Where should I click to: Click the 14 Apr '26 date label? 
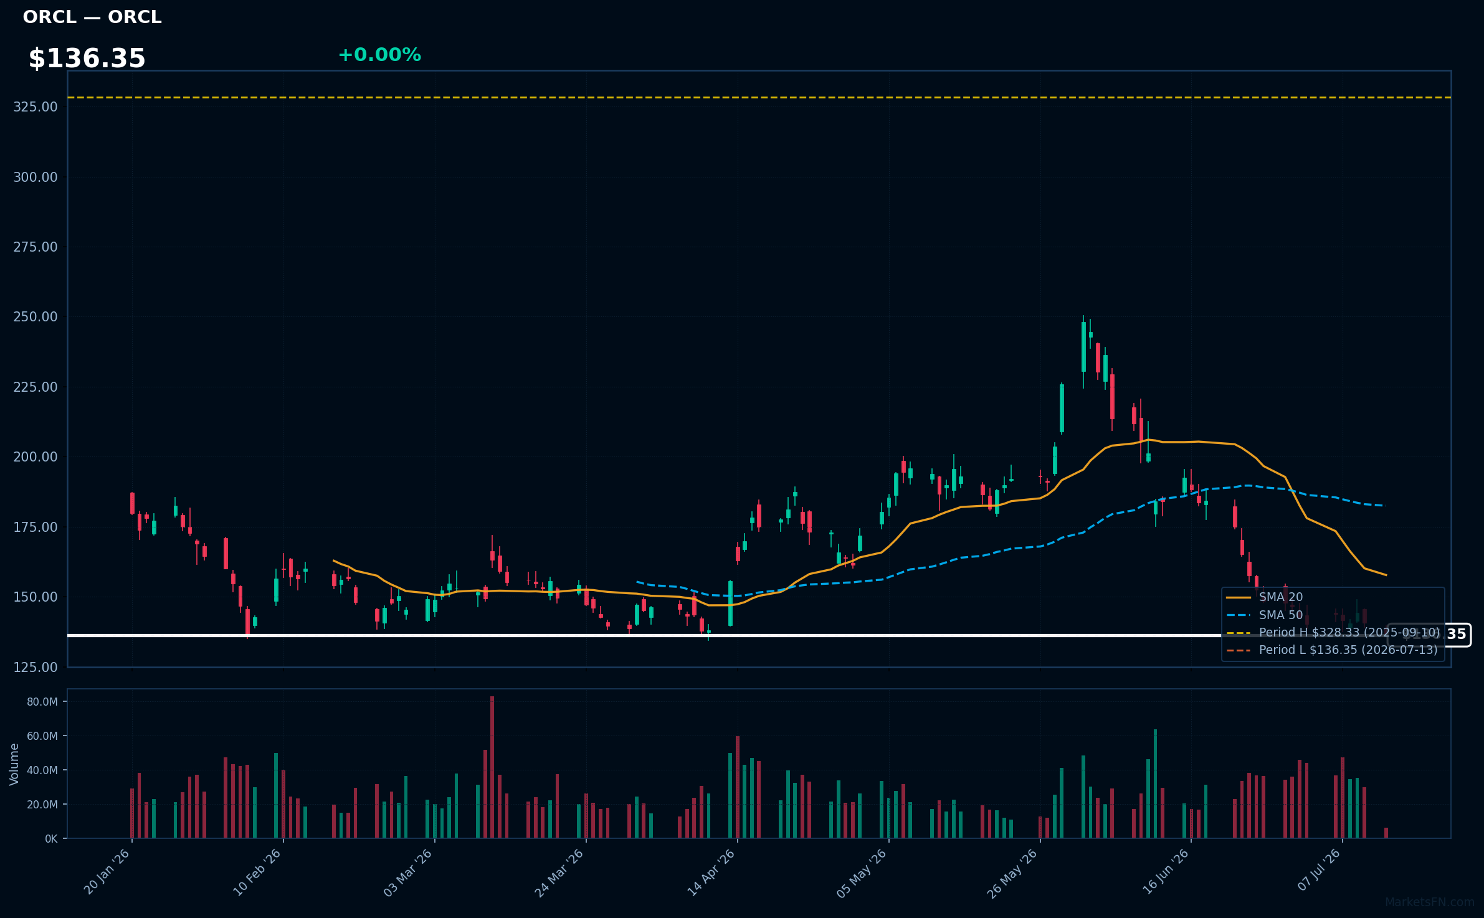pyautogui.click(x=711, y=872)
